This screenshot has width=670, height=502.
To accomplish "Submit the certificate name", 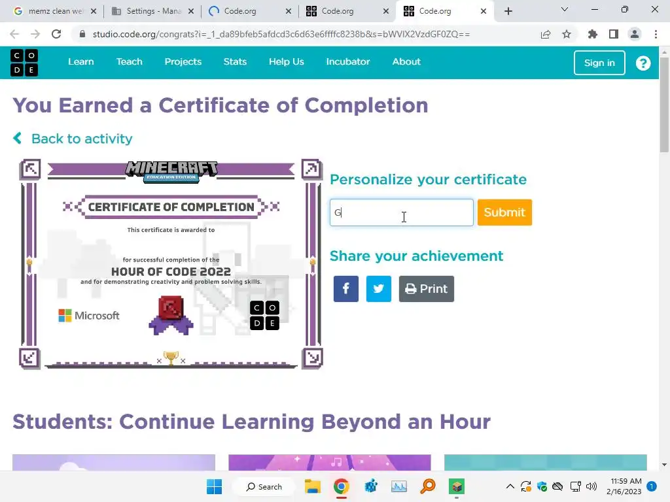I will point(504,212).
